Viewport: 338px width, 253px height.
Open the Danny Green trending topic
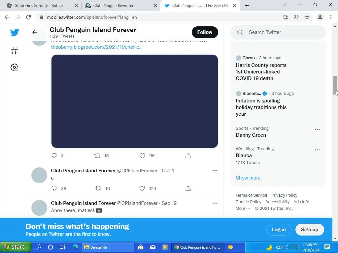point(251,135)
